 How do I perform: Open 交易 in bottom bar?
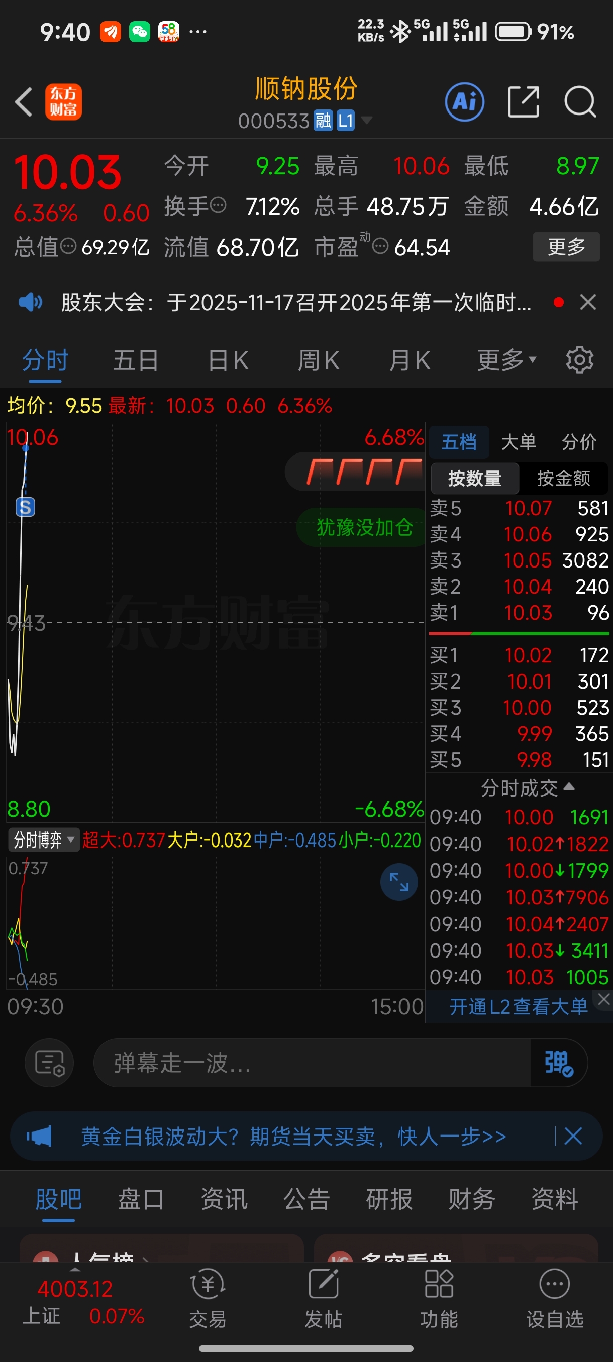[x=208, y=1299]
